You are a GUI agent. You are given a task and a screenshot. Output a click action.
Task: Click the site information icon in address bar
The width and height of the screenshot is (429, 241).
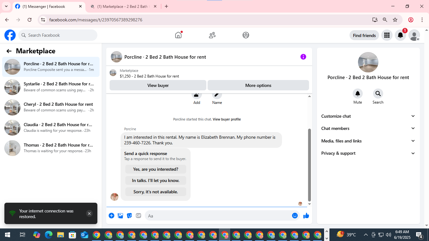(x=43, y=20)
